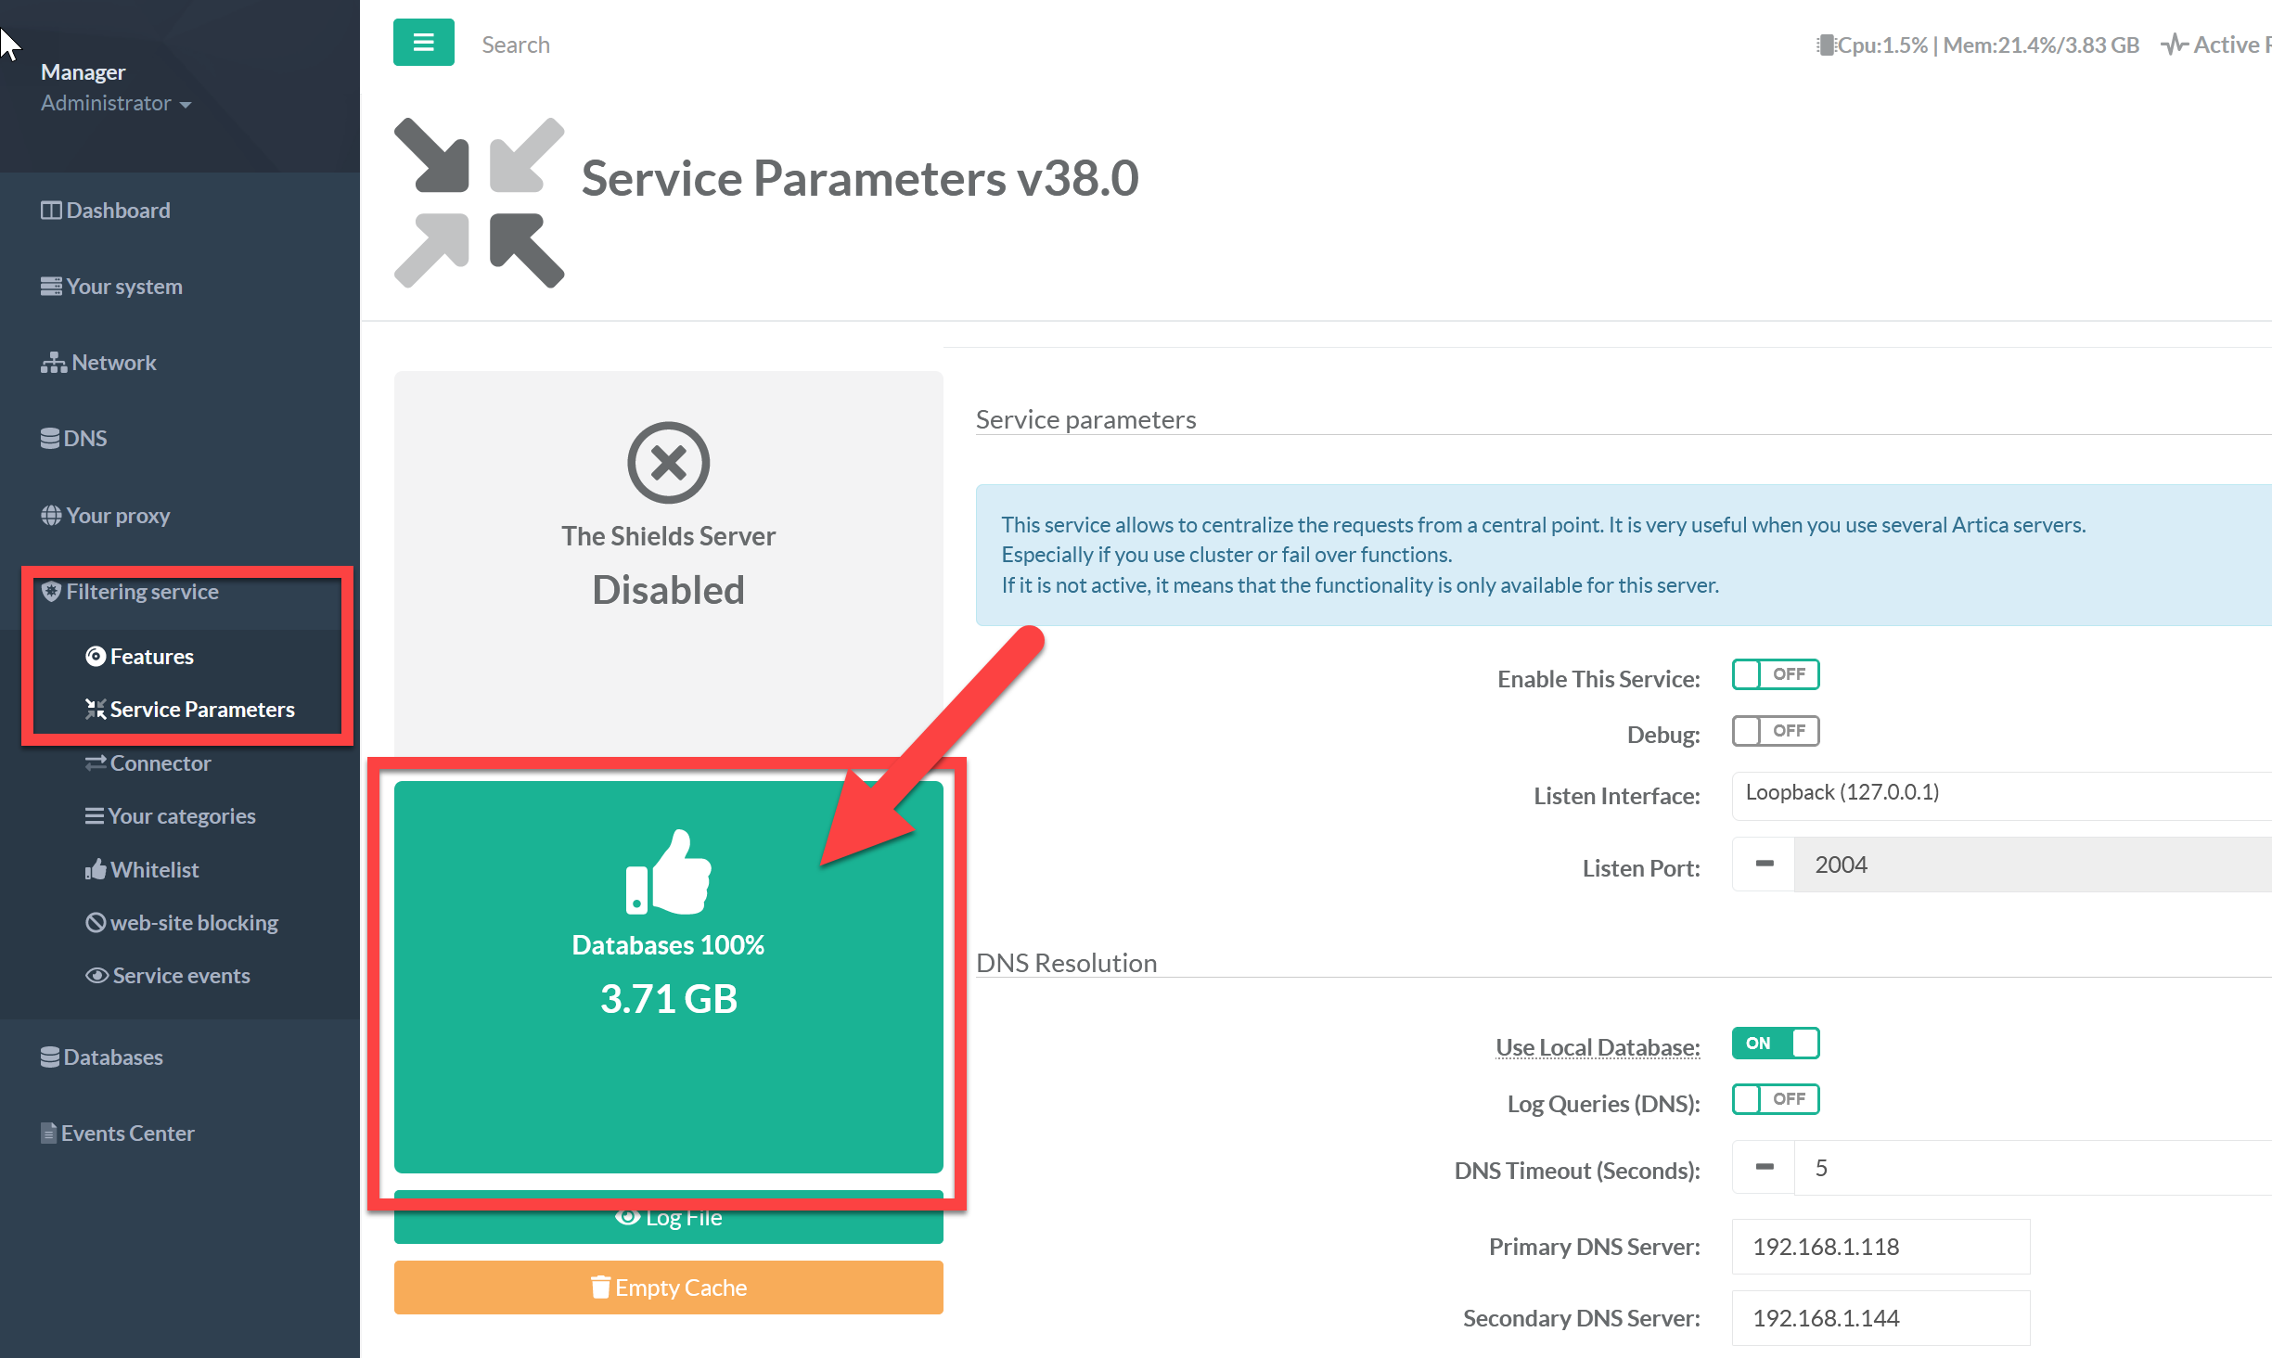This screenshot has width=2272, height=1358.
Task: Collapse the Filtering service menu section
Action: (142, 592)
